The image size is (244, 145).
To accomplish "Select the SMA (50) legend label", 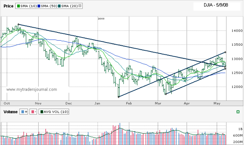I will 49,6.
